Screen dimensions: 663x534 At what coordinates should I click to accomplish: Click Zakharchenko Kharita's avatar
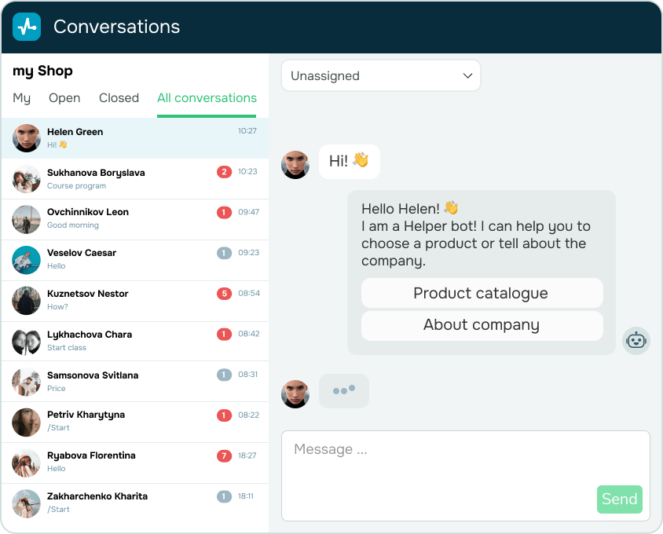(26, 502)
